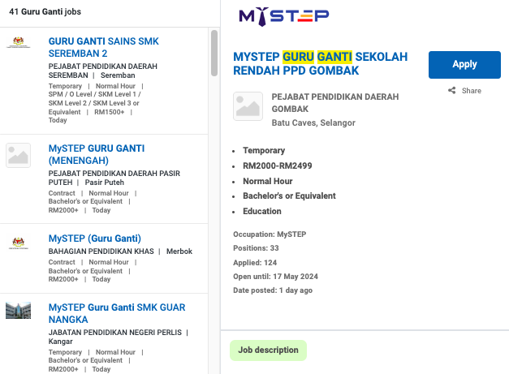The height and width of the screenshot is (374, 509).
Task: Open GURU GANTI SAINS SMK SEREMBAN 2 listing
Action: tap(104, 47)
